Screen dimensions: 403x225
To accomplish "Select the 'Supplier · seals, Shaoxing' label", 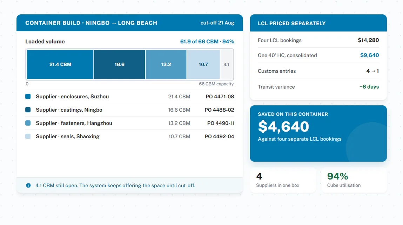I will pyautogui.click(x=68, y=136).
